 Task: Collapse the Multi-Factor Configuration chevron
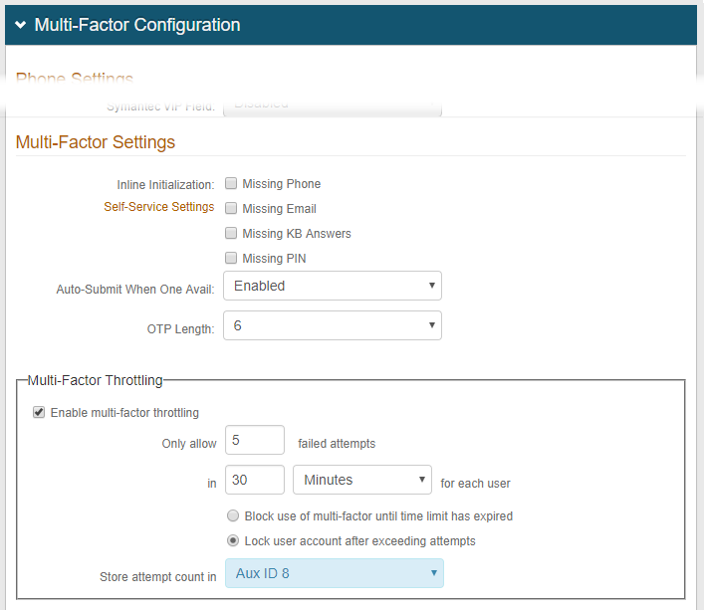20,25
